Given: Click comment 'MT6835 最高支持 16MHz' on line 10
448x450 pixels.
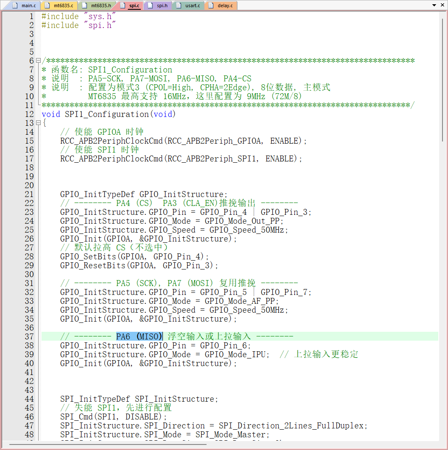Looking at the screenshot, I should point(137,97).
